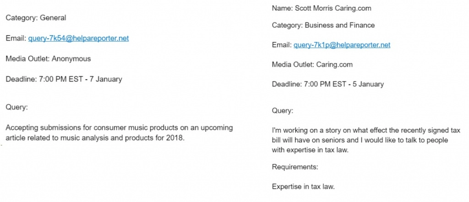Click the "Requirements:" heading
Viewport: 469px width, 202px height.
[x=295, y=167]
